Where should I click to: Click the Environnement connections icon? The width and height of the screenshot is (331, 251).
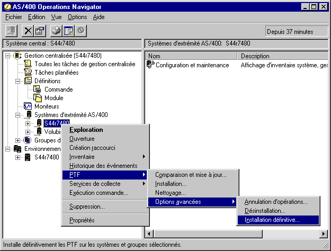pyautogui.click(x=17, y=149)
